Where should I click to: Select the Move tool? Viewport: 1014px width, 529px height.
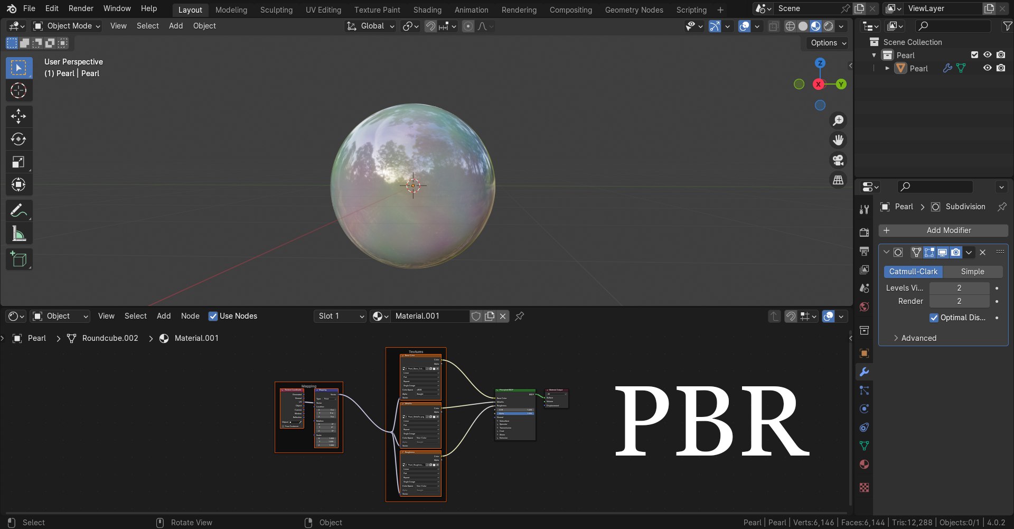point(18,116)
